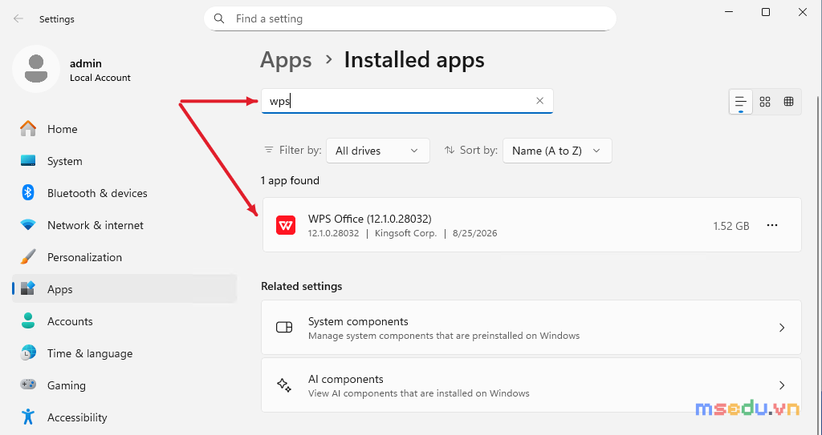This screenshot has height=435, width=822.
Task: Open Bluetooth & devices settings
Action: click(x=124, y=193)
